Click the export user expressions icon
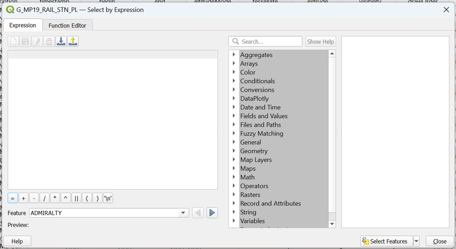The height and width of the screenshot is (249, 456). coord(72,41)
